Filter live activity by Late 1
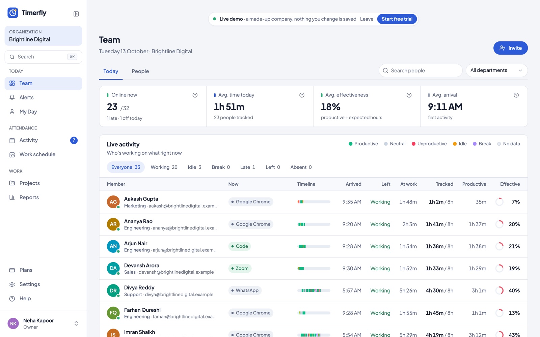This screenshot has width=540, height=337. [x=248, y=167]
